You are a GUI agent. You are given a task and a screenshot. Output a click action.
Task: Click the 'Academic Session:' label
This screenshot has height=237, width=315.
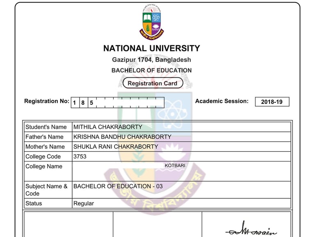click(x=222, y=101)
